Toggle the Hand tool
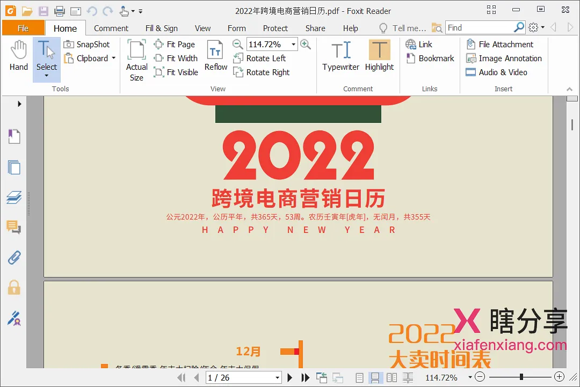The image size is (580, 387). 18,55
